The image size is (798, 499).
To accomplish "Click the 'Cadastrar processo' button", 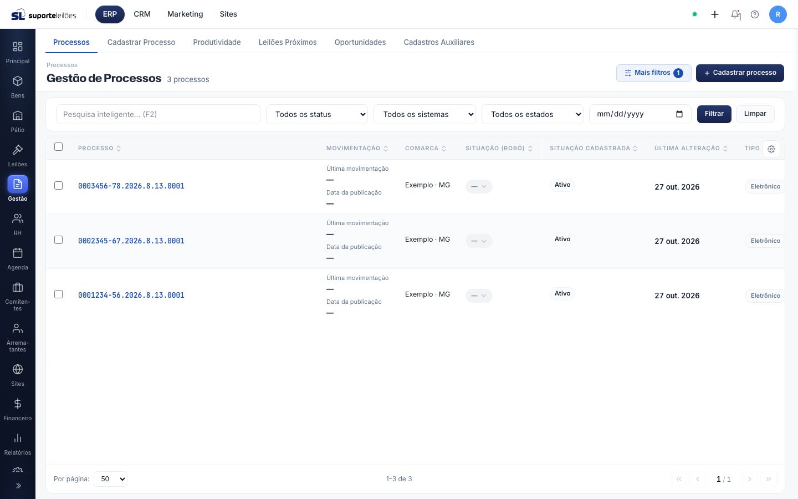I will click(x=740, y=73).
